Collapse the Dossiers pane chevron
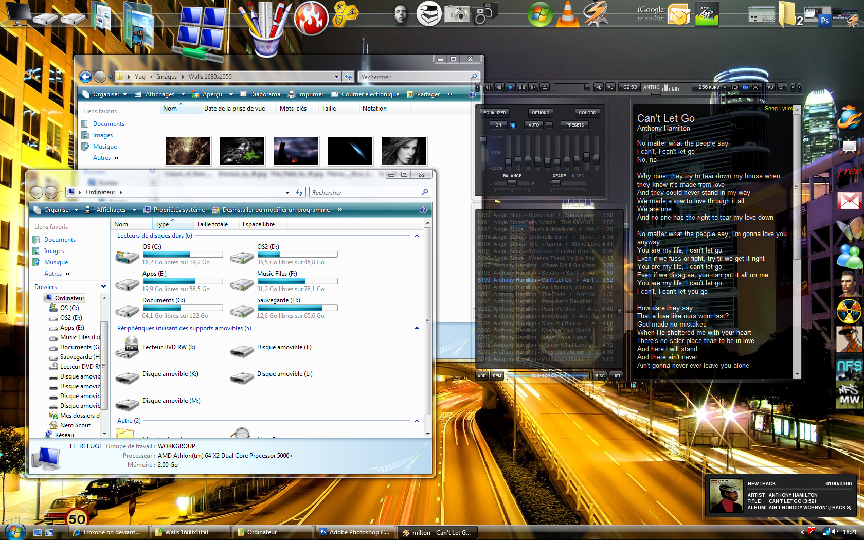The height and width of the screenshot is (540, 864). [x=103, y=286]
